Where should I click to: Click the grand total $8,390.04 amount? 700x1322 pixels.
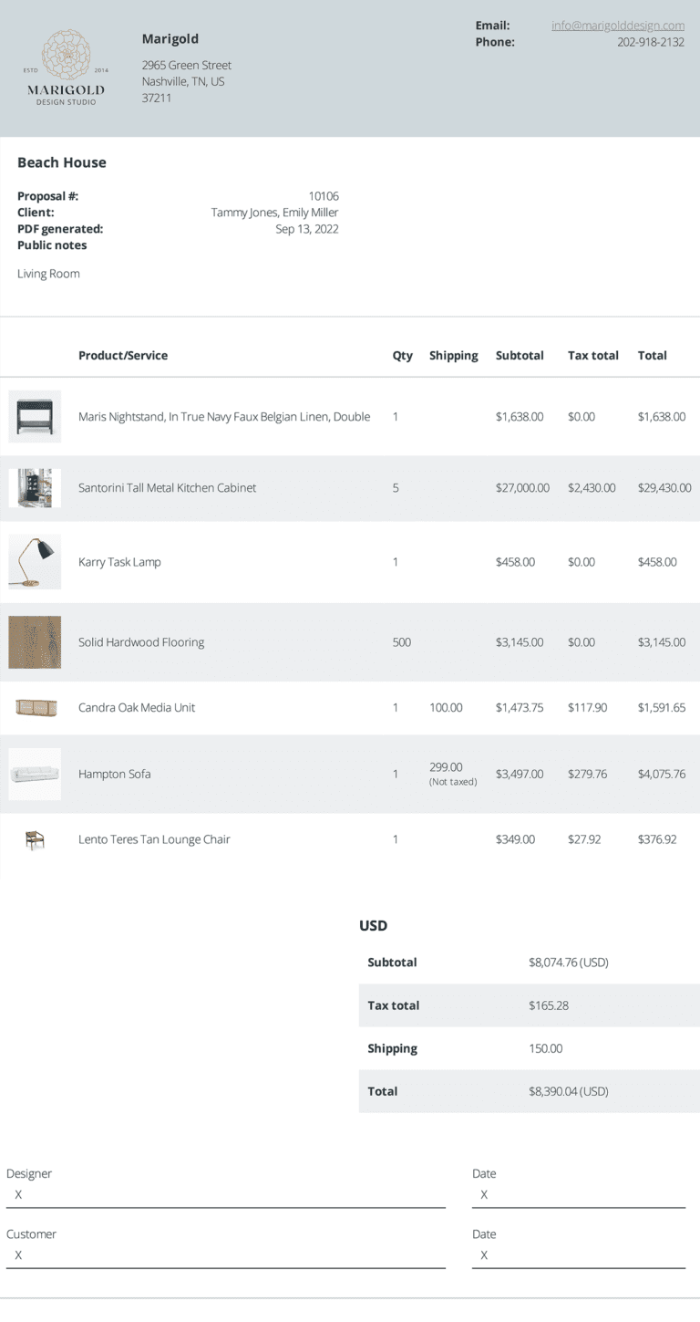coord(568,1091)
